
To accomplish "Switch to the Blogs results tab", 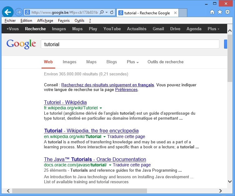I will coord(112,62).
